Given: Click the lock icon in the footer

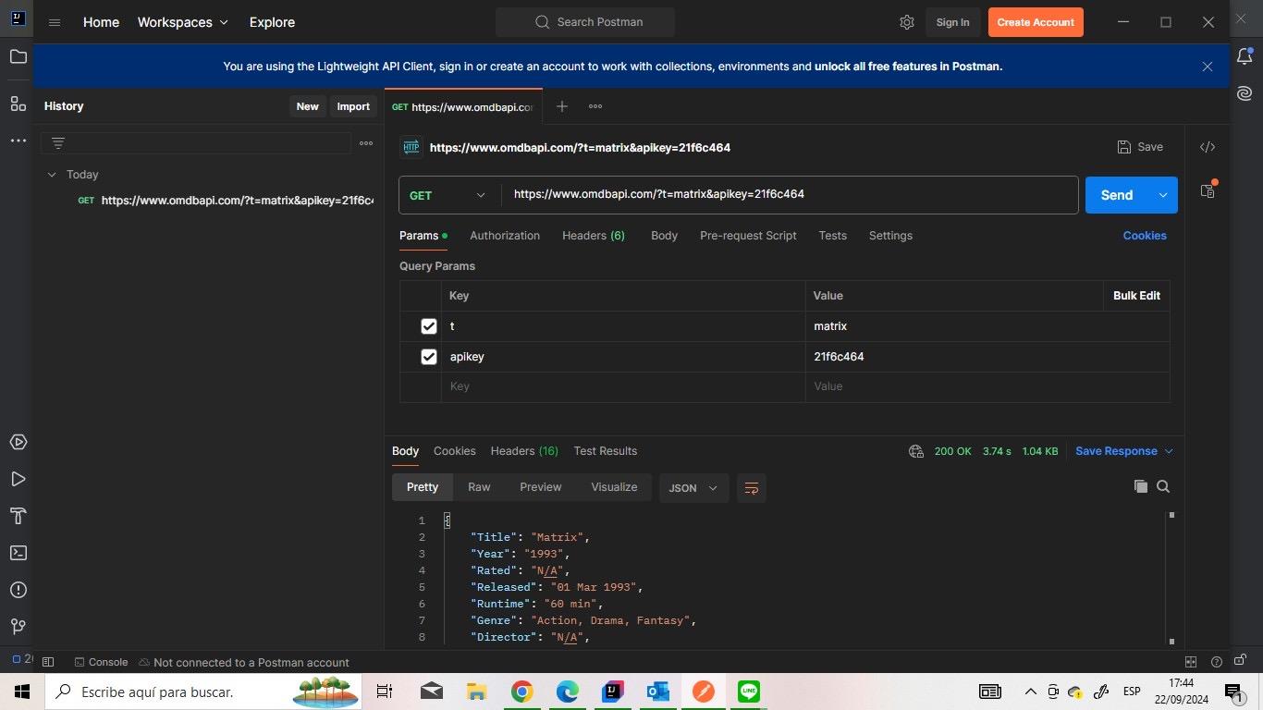Looking at the screenshot, I should (x=1241, y=660).
